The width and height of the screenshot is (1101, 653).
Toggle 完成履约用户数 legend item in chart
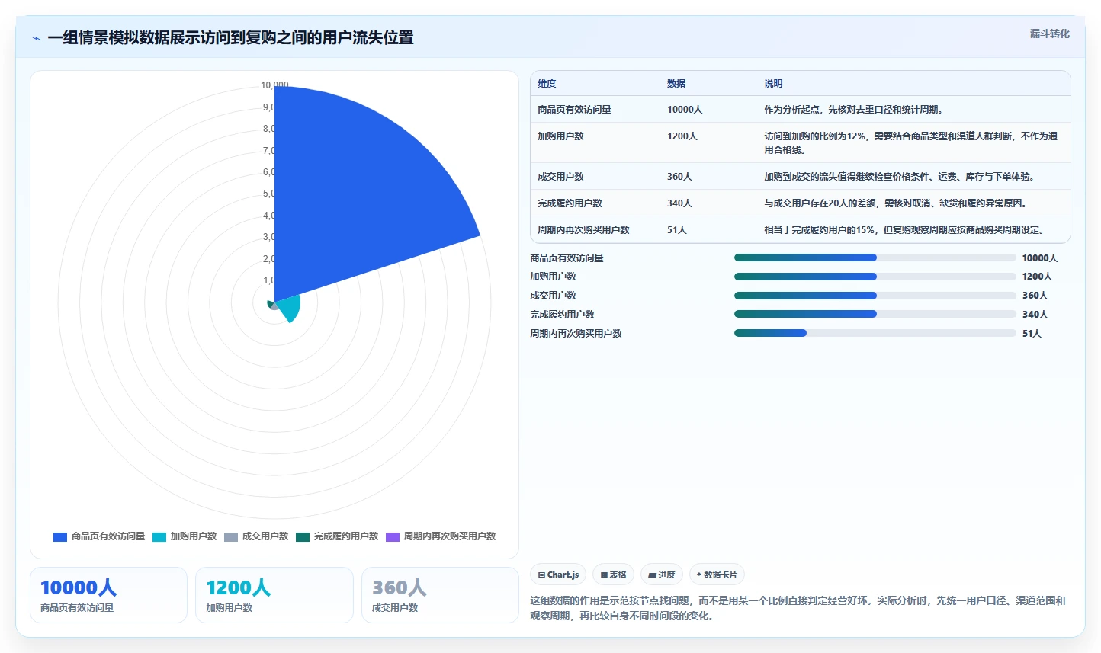coord(337,536)
